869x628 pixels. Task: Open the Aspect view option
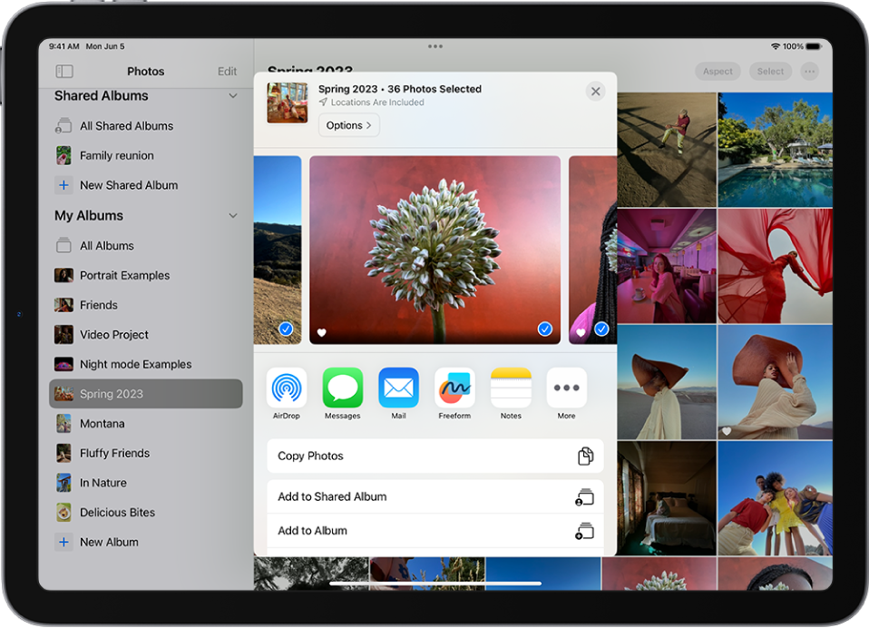click(718, 71)
